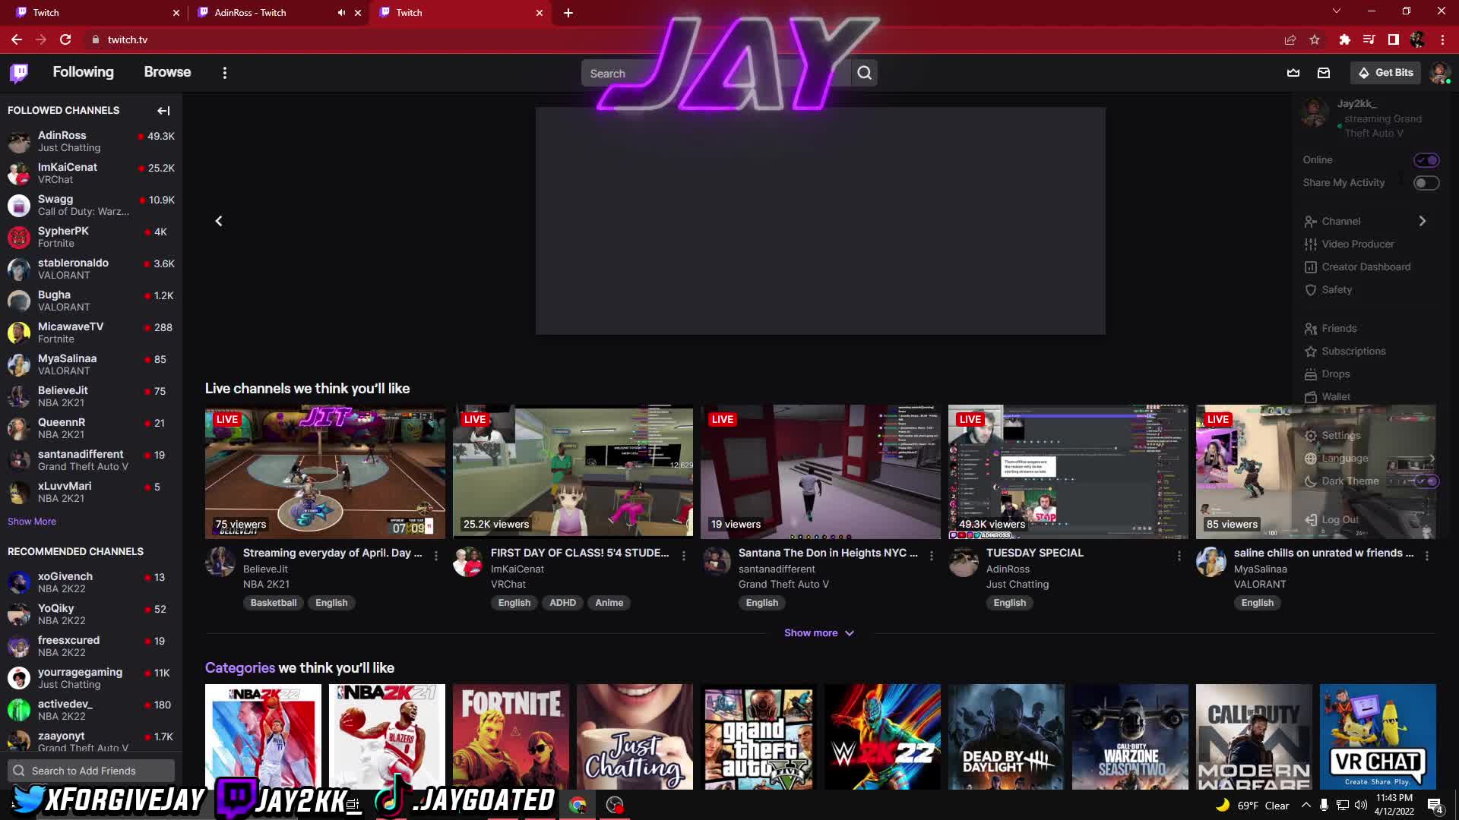Mute the AdinRoss tab audio icon
The image size is (1459, 820).
[x=341, y=12]
